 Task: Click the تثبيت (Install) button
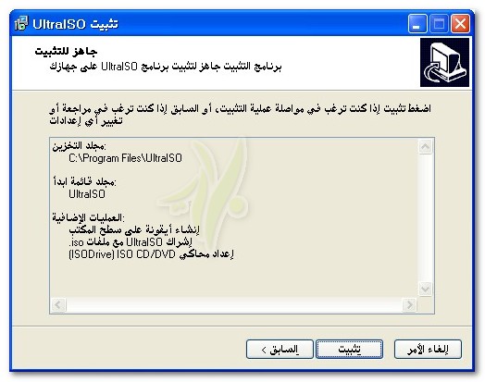pyautogui.click(x=349, y=350)
